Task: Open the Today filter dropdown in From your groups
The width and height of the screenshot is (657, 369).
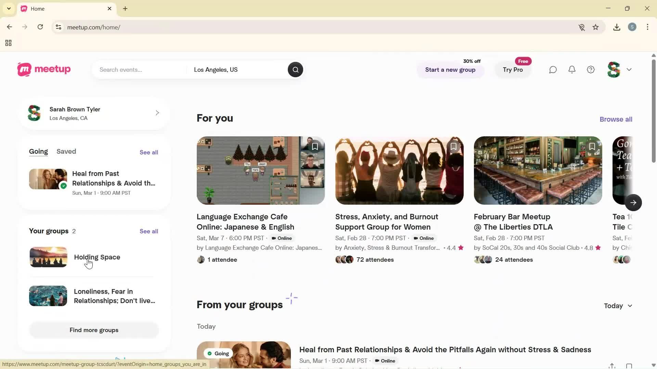Action: pyautogui.click(x=618, y=306)
